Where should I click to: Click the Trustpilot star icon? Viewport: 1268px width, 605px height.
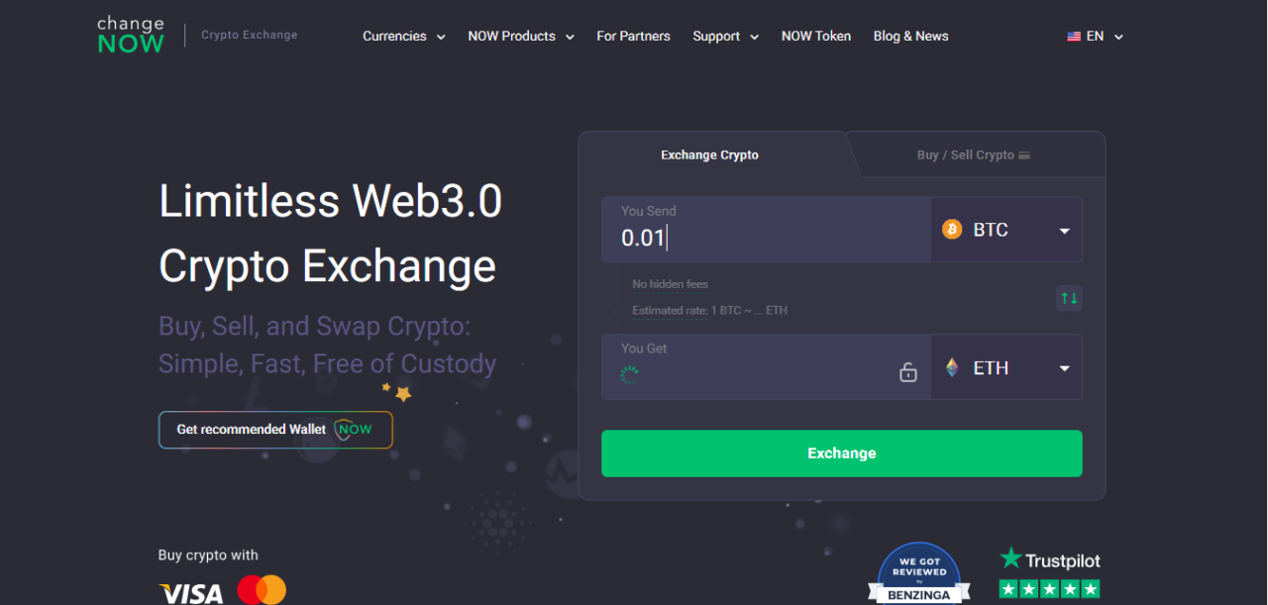[1010, 558]
